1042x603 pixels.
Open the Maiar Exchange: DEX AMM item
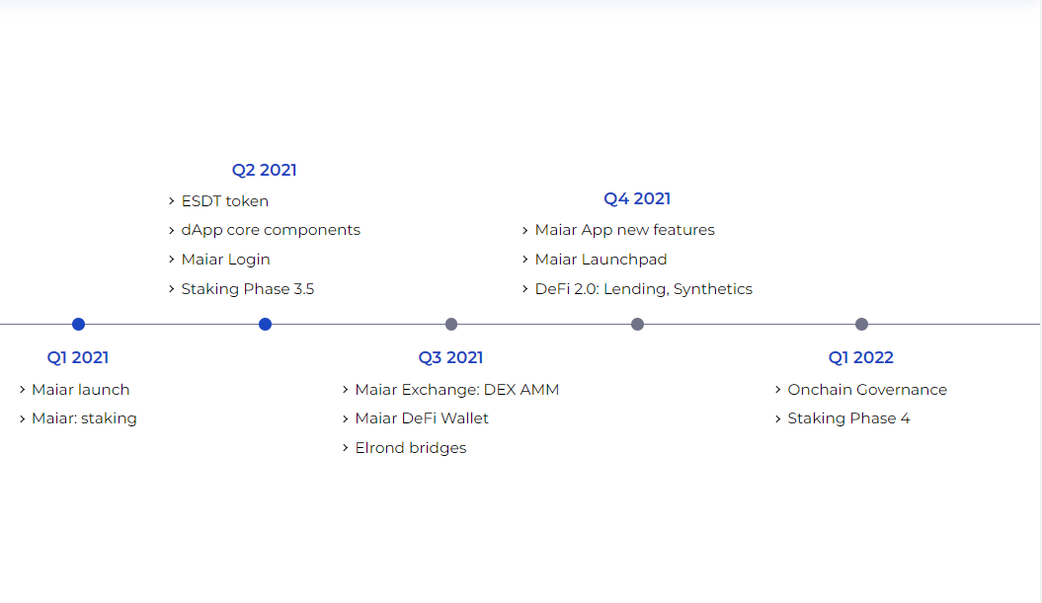[x=456, y=390]
